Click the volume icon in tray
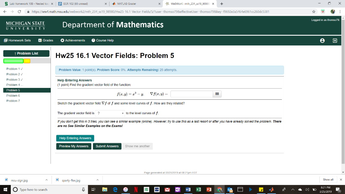 point(307,189)
